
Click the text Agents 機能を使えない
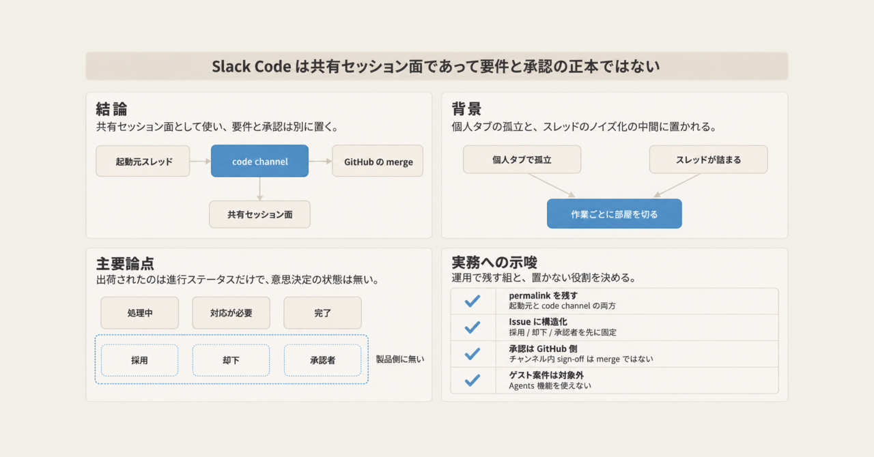pyautogui.click(x=550, y=385)
